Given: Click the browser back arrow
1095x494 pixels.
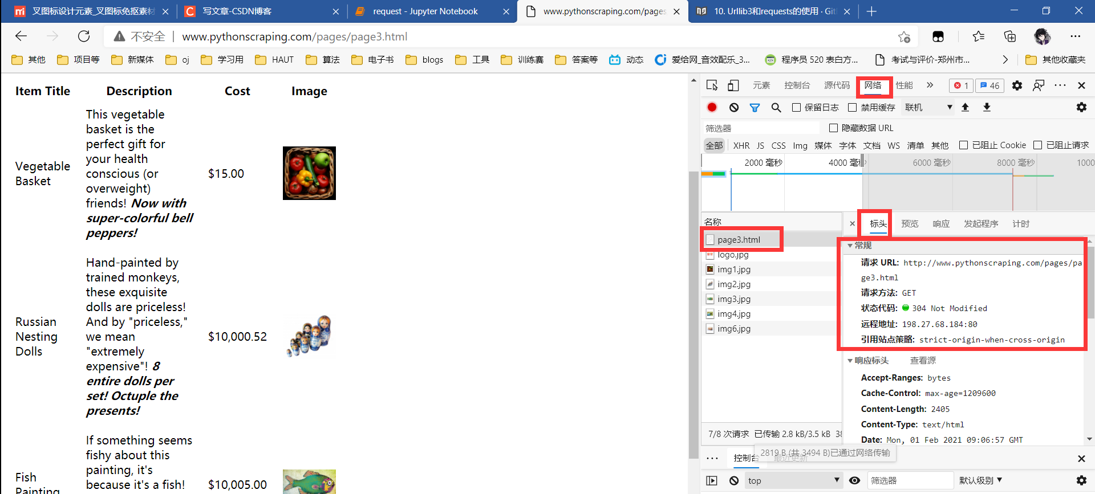Looking at the screenshot, I should tap(21, 36).
